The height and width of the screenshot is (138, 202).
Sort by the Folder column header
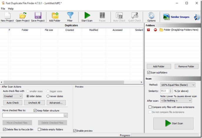click(25, 30)
